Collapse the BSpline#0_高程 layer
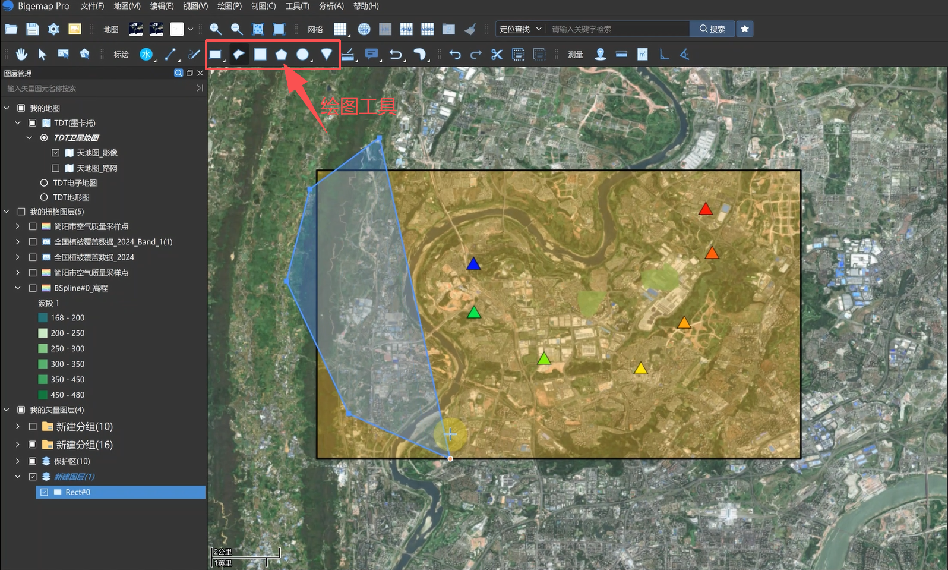This screenshot has height=570, width=948. (x=18, y=288)
